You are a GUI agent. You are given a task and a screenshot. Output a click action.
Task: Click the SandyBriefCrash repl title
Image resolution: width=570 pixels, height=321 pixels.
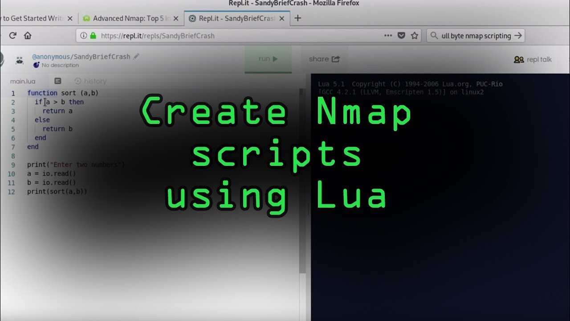tap(102, 57)
